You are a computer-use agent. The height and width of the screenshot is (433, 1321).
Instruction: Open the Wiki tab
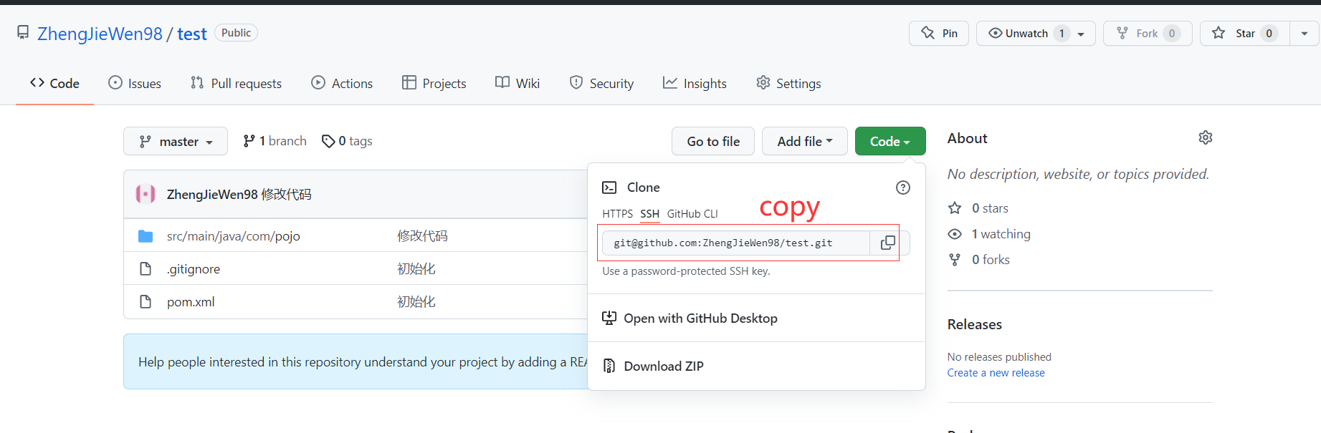[x=518, y=83]
